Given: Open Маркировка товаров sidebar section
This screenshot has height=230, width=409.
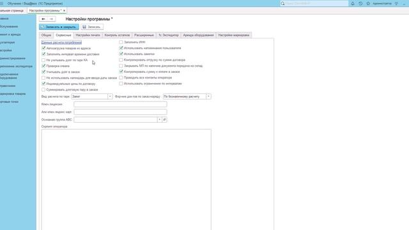Looking at the screenshot, I should point(13,94).
